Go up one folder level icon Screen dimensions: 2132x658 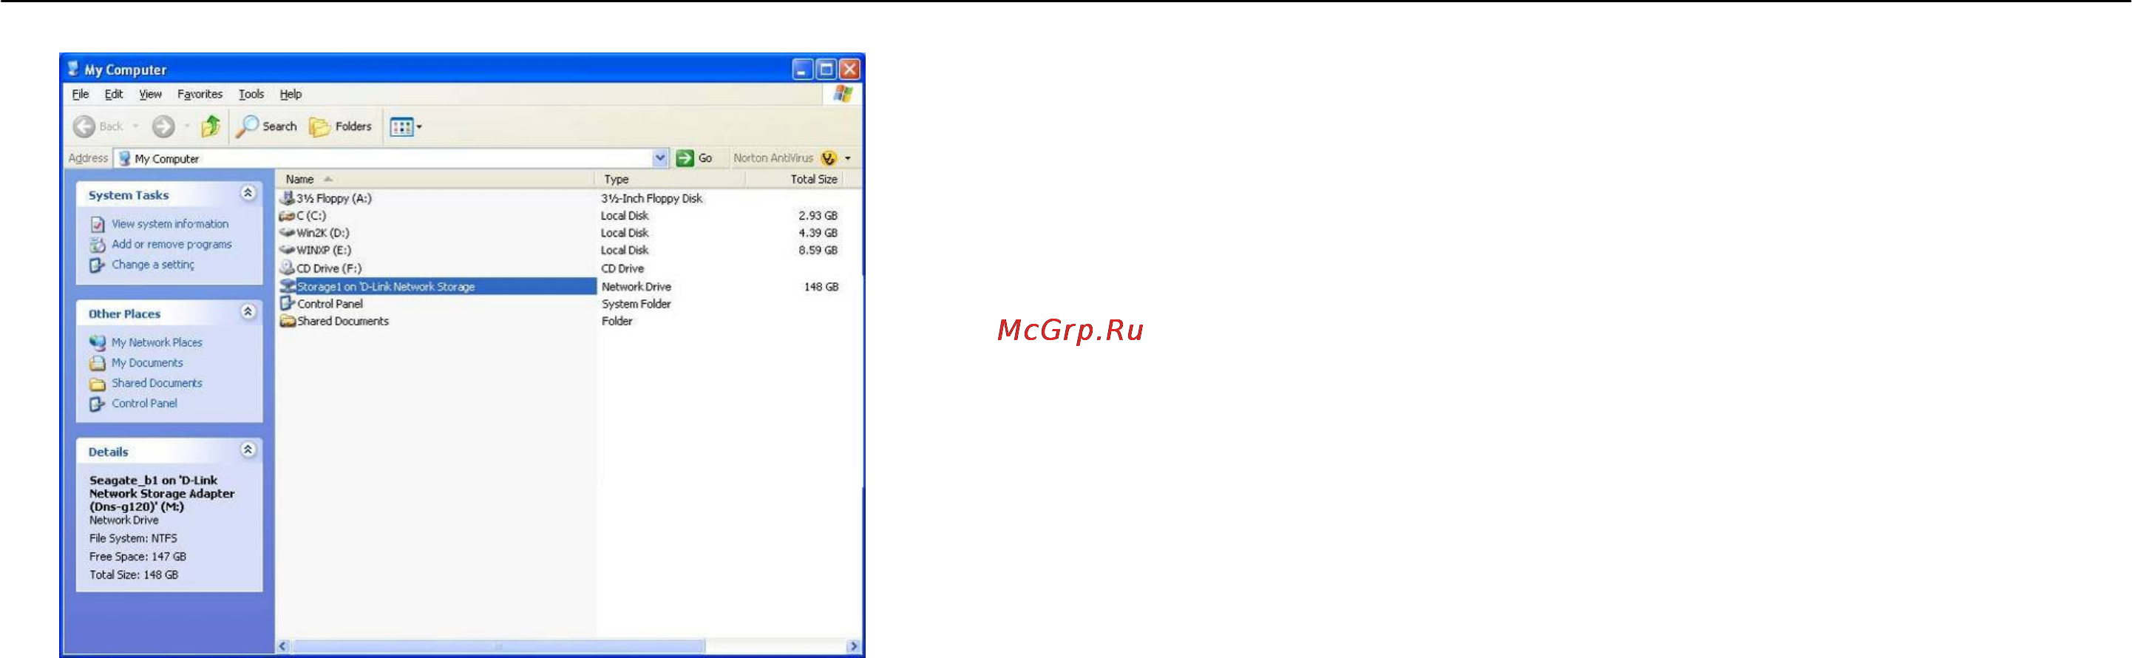[x=211, y=126]
